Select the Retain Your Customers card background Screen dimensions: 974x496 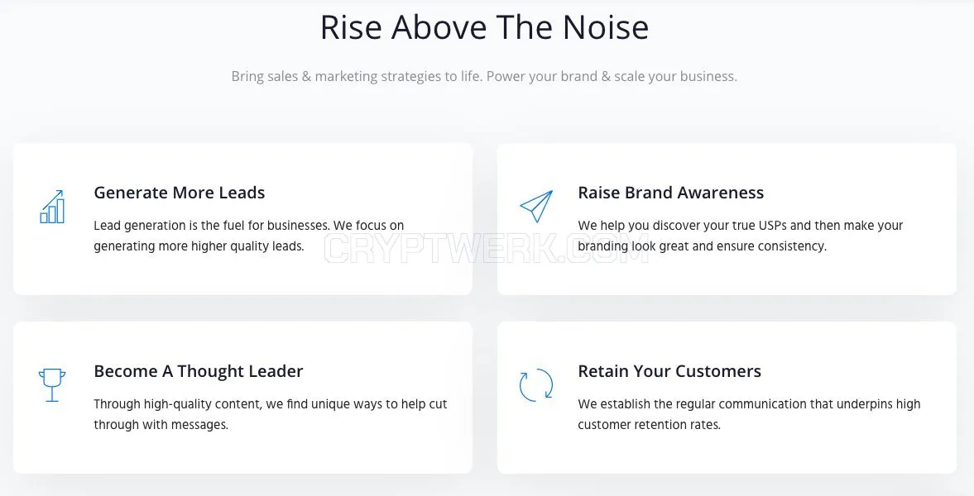727,398
